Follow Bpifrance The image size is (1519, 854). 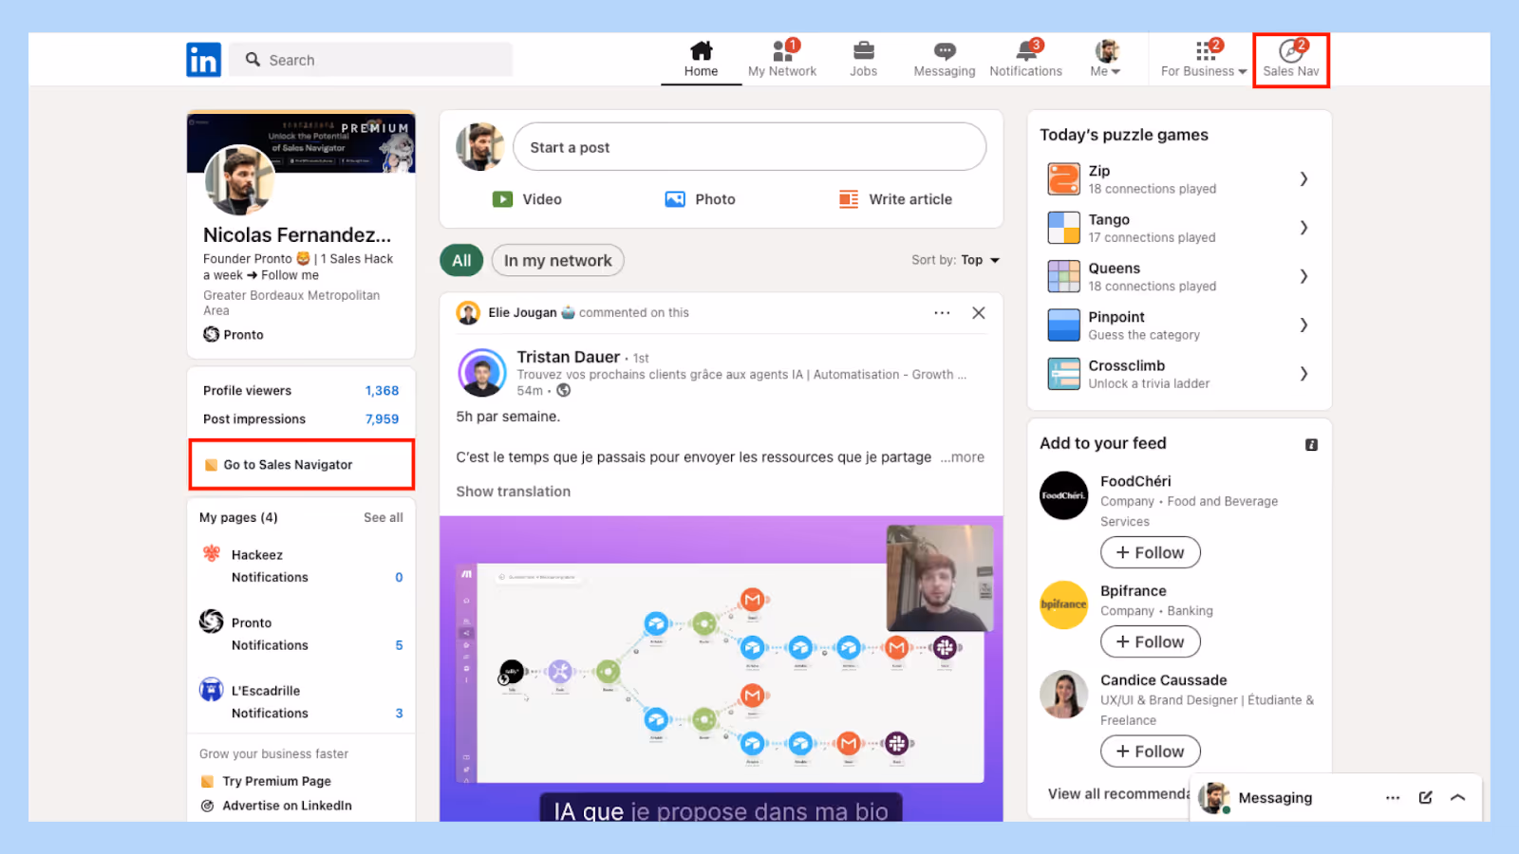(1150, 641)
